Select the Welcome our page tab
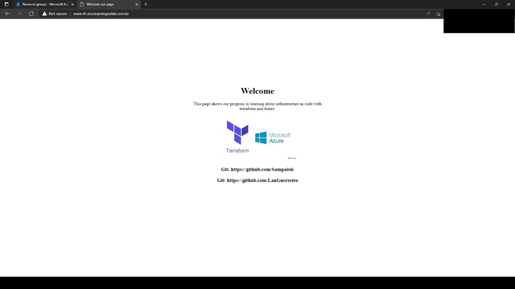The image size is (515, 289). coord(109,4)
